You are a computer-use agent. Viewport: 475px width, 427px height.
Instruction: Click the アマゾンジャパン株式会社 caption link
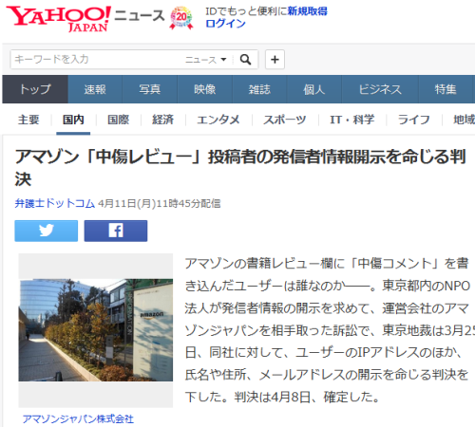click(78, 419)
